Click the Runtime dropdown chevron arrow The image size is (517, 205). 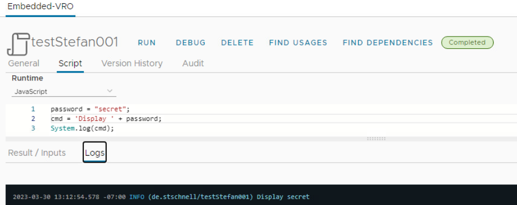[110, 91]
